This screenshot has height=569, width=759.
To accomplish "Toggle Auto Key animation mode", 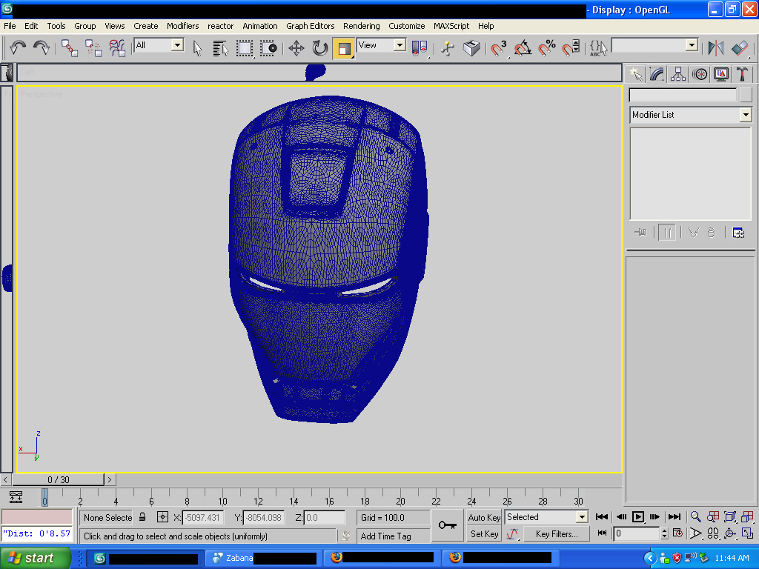I will 484,517.
